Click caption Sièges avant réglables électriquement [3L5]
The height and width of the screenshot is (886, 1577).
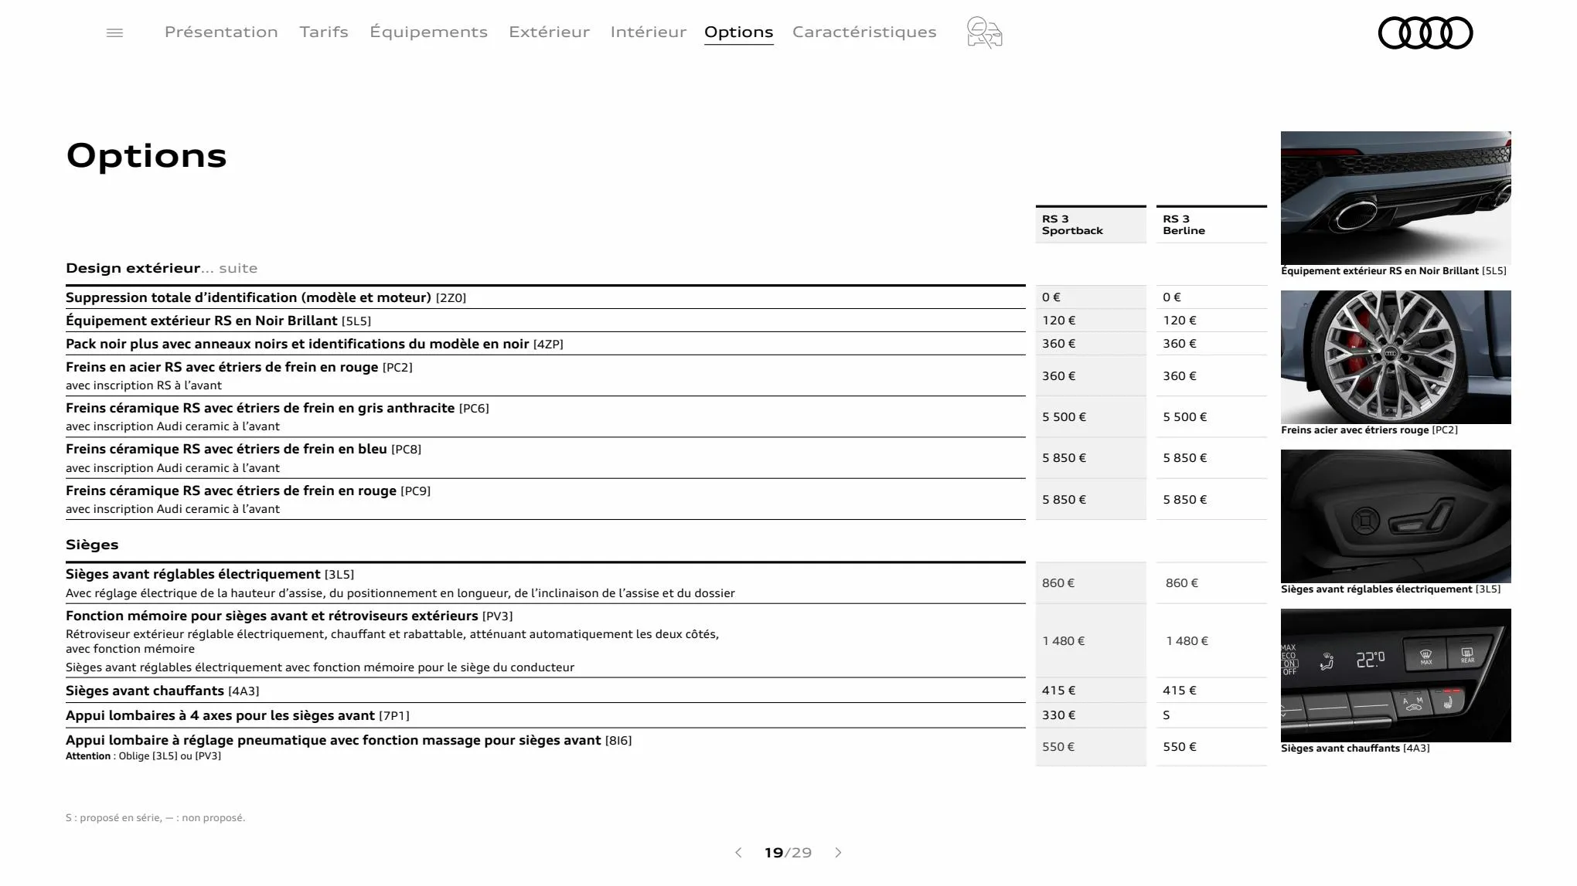pyautogui.click(x=1390, y=589)
